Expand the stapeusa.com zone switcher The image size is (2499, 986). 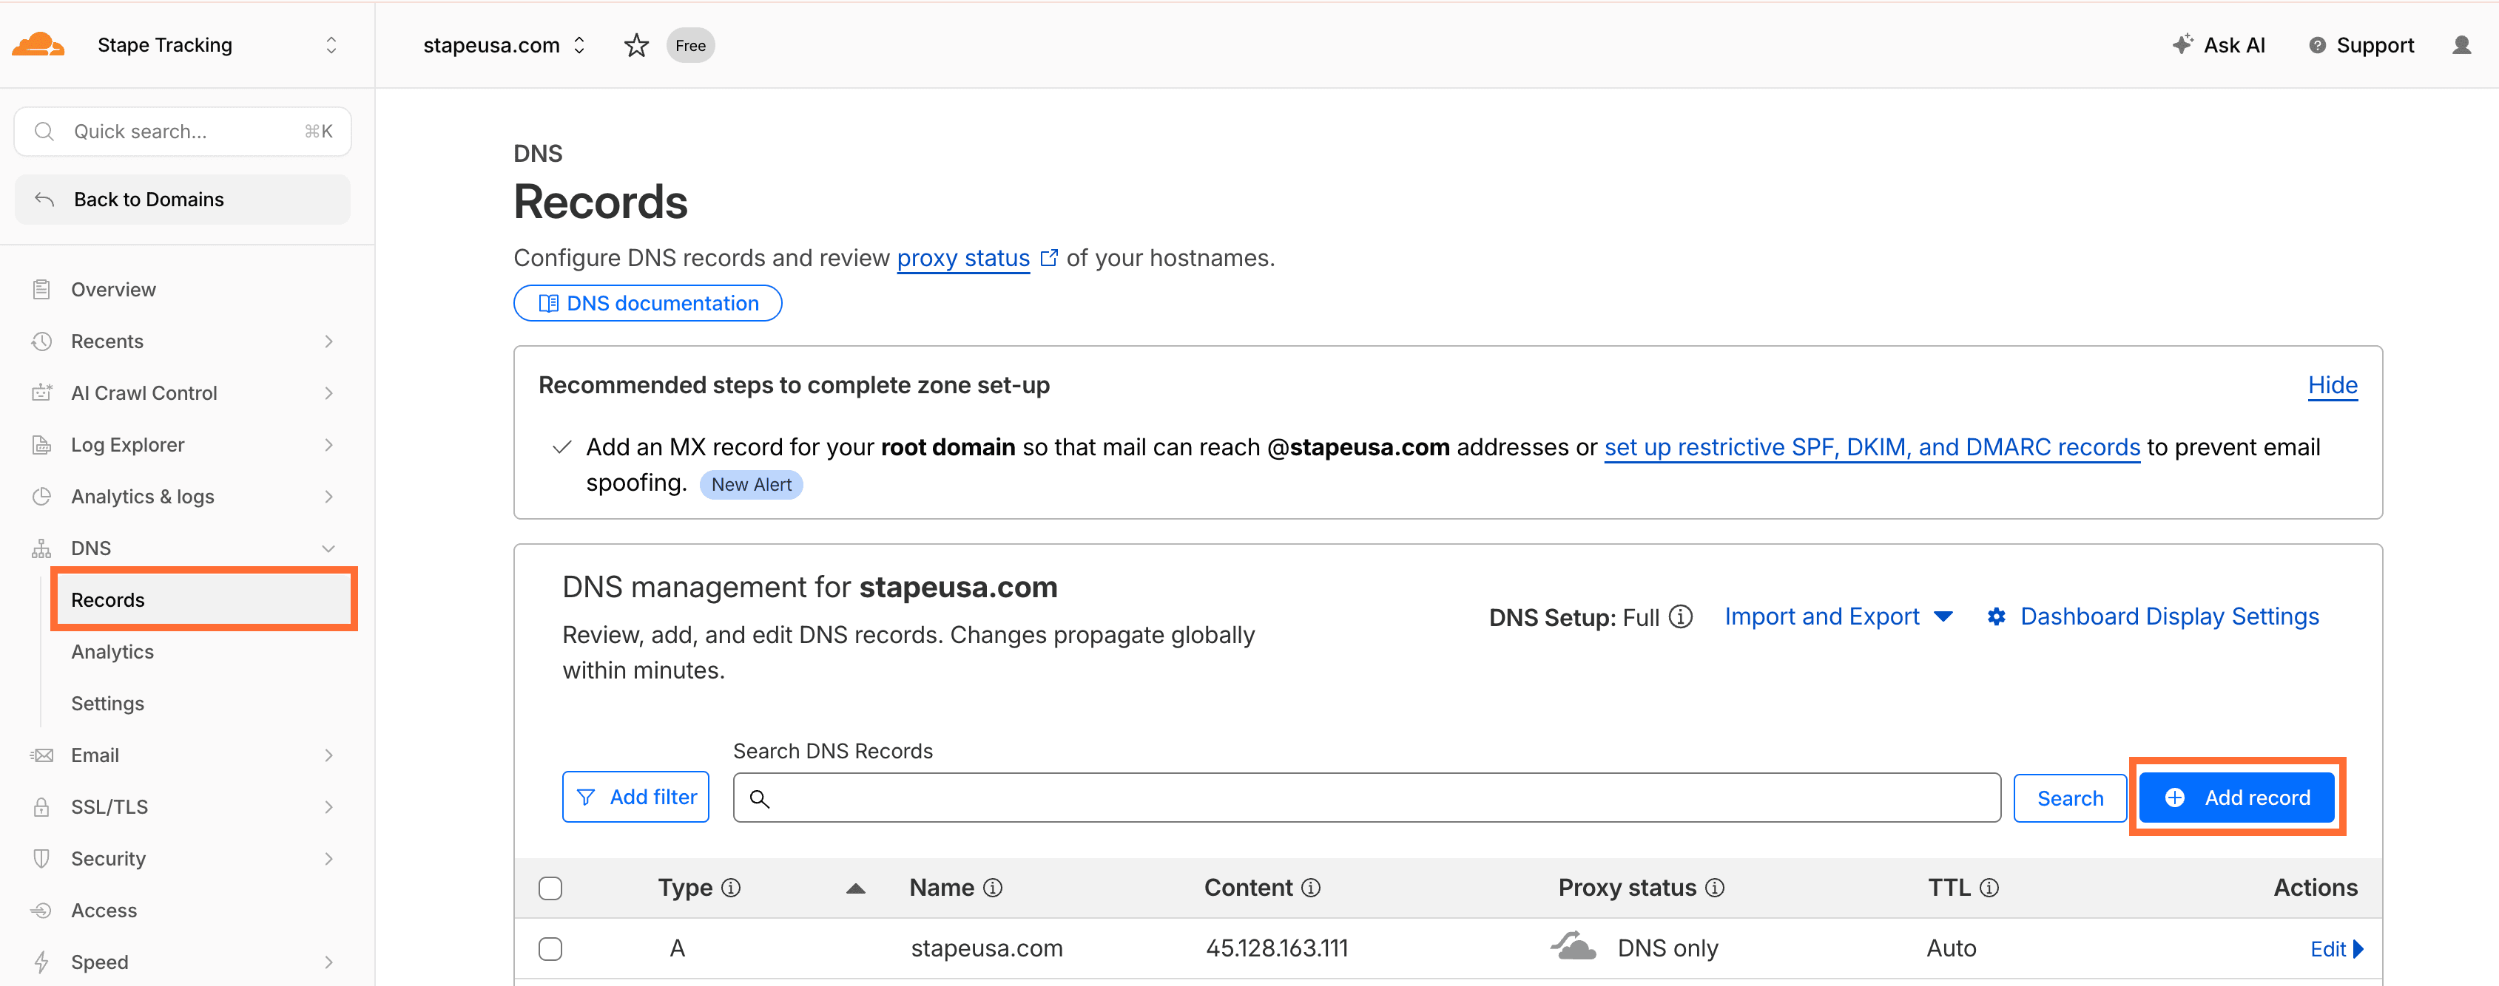click(x=579, y=44)
